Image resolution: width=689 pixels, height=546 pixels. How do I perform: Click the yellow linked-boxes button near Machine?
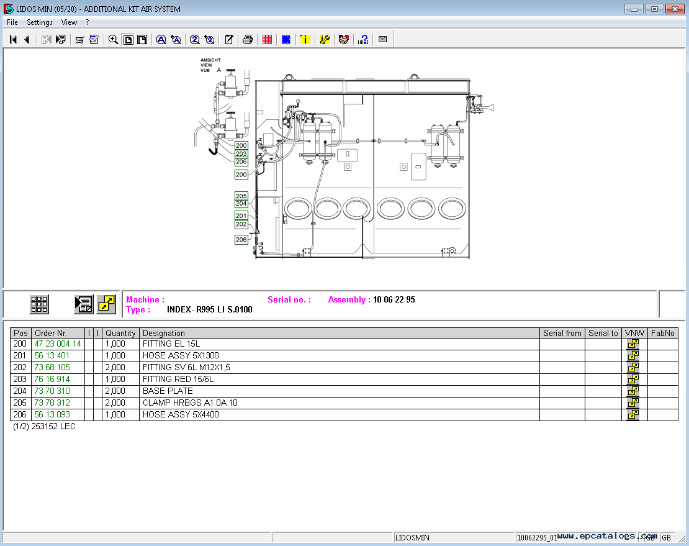click(x=106, y=304)
